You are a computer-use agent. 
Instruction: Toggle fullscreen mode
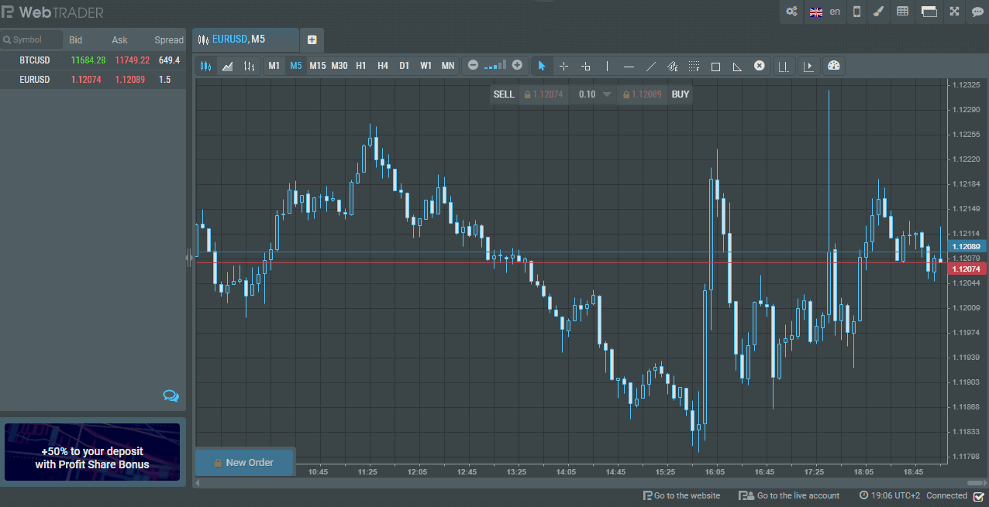click(954, 12)
